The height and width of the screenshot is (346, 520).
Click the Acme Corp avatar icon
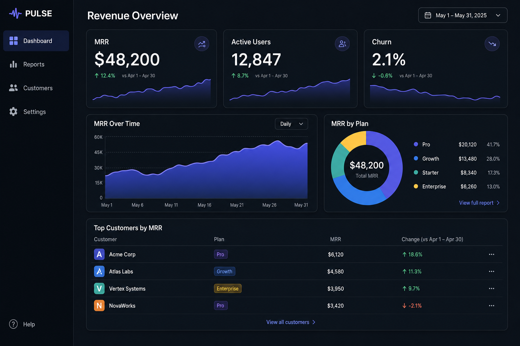point(99,254)
